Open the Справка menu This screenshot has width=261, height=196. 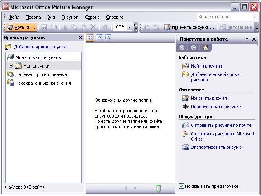pyautogui.click(x=115, y=17)
